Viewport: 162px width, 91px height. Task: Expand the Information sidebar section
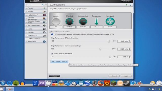[36, 41]
